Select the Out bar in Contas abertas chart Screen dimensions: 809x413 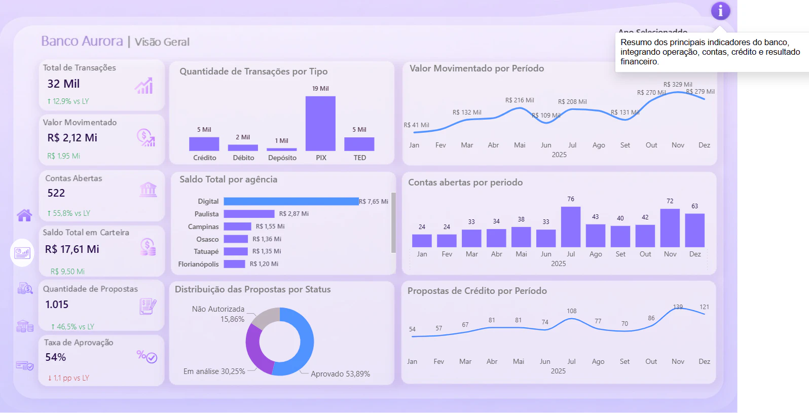[x=645, y=236]
